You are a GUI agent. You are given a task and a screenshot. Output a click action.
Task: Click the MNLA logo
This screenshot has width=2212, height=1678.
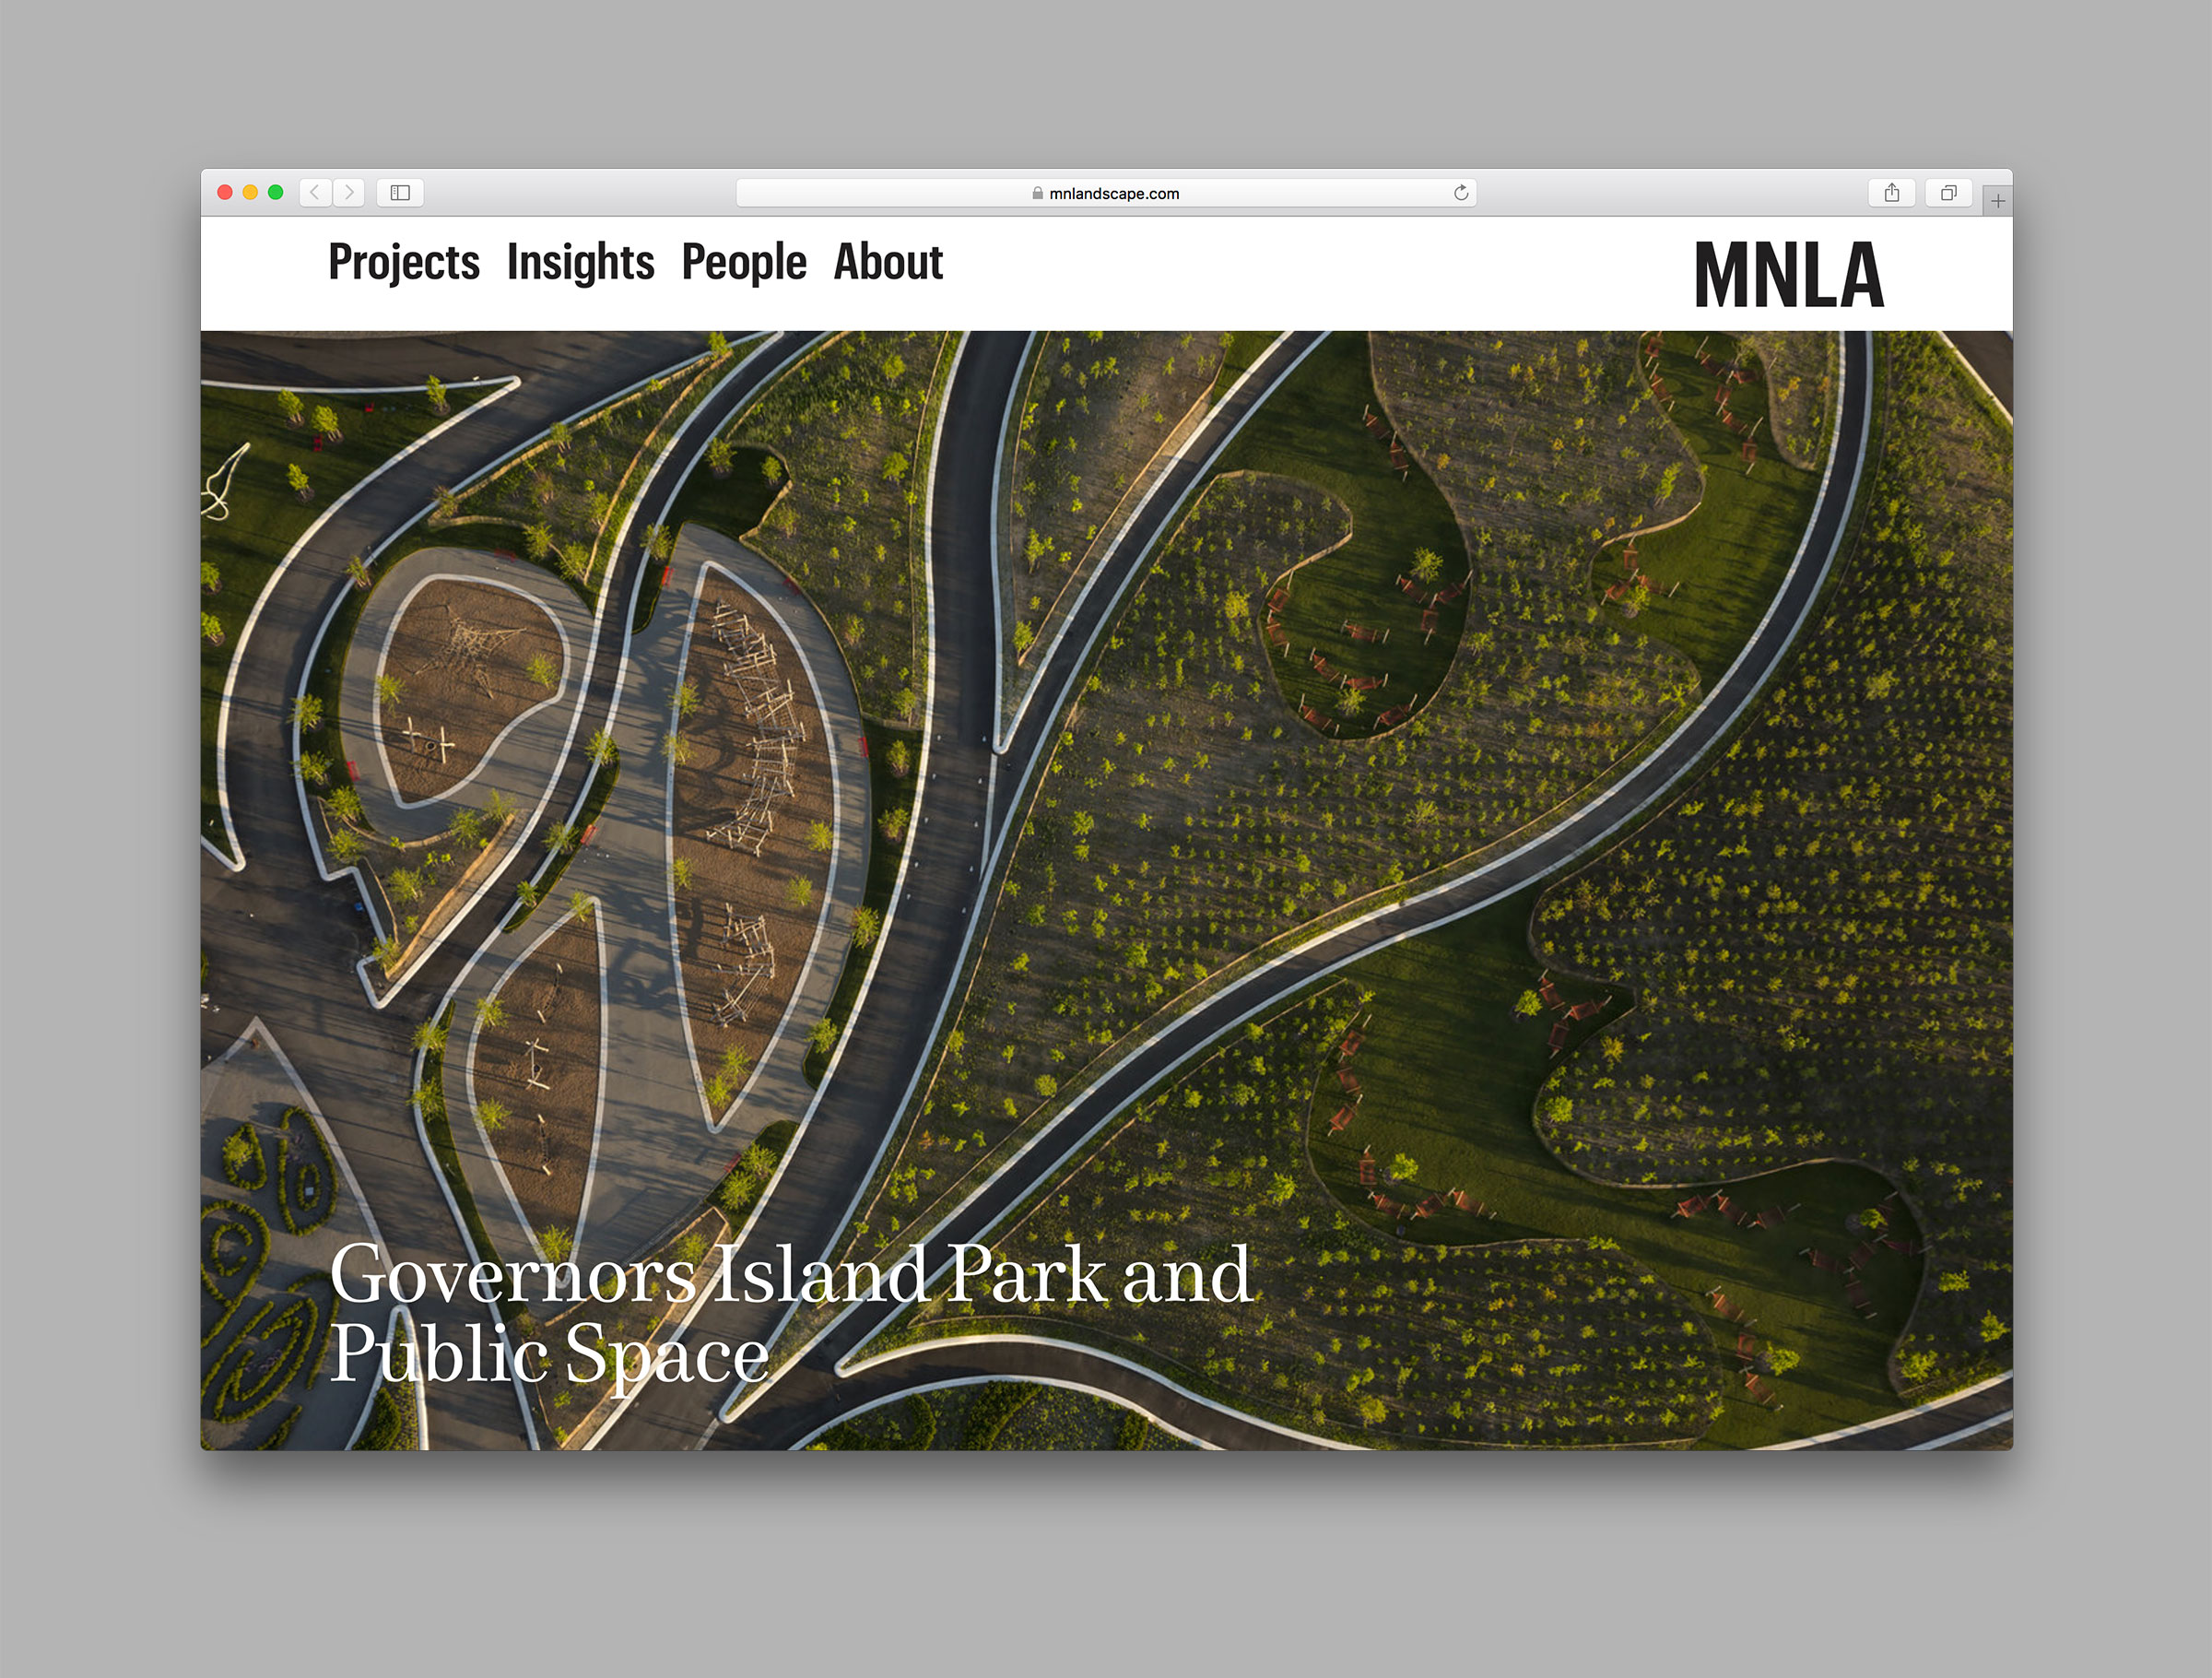click(1788, 273)
